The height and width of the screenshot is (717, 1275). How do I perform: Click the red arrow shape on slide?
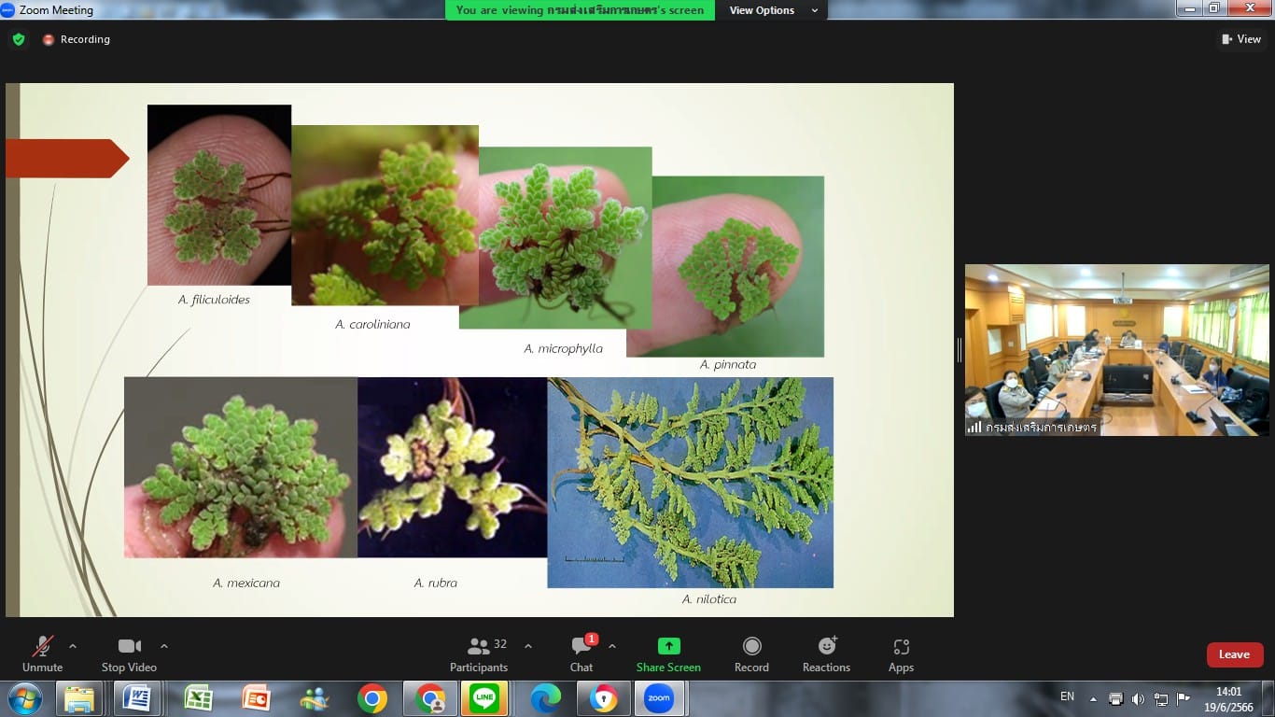[67, 158]
